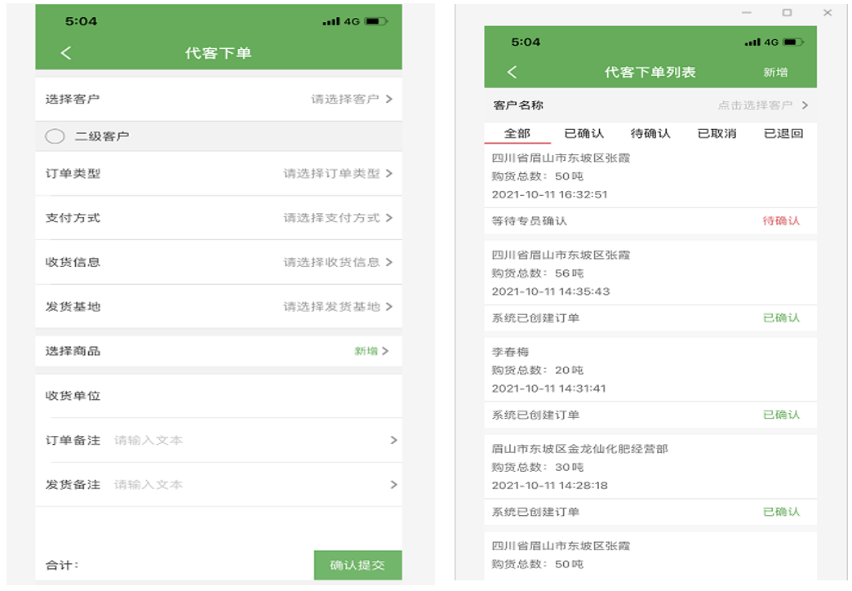Go back from the 代客下单 order form
The height and width of the screenshot is (591, 852).
coord(66,53)
